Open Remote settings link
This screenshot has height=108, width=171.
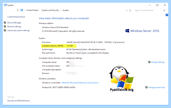pyautogui.click(x=14, y=26)
